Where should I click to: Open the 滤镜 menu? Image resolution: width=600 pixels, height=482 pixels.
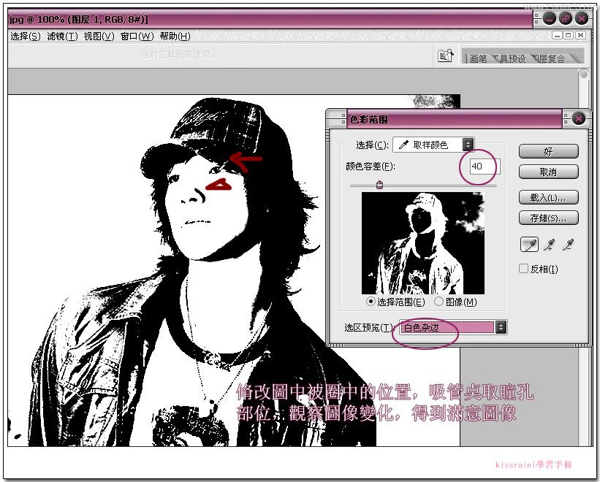[x=62, y=37]
